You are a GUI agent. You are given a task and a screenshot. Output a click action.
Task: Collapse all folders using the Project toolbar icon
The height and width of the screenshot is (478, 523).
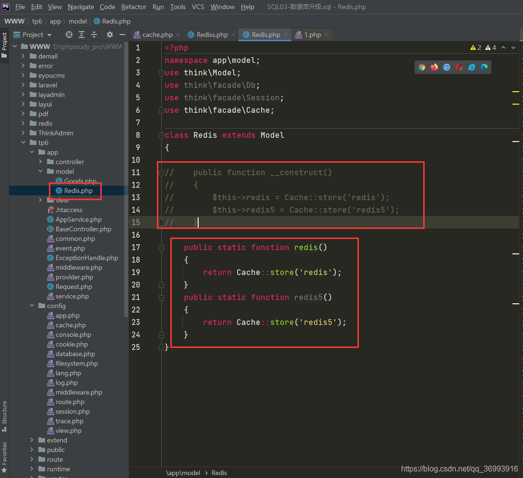click(94, 34)
